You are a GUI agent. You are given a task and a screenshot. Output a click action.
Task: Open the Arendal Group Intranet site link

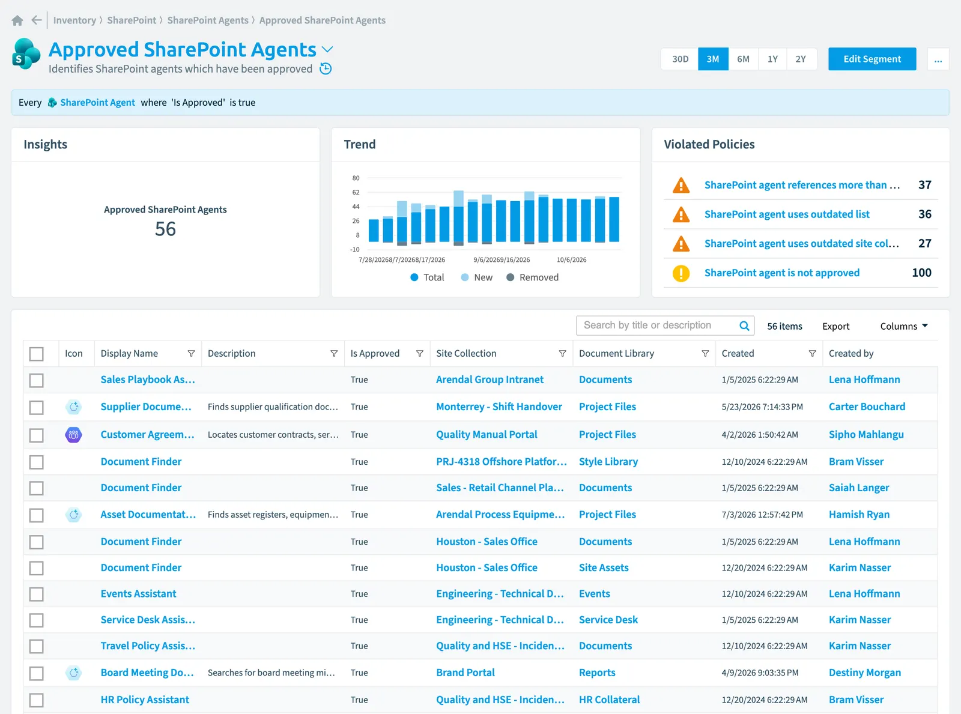tap(490, 380)
